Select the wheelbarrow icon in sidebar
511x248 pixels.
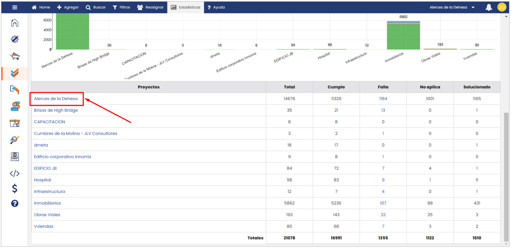point(15,56)
